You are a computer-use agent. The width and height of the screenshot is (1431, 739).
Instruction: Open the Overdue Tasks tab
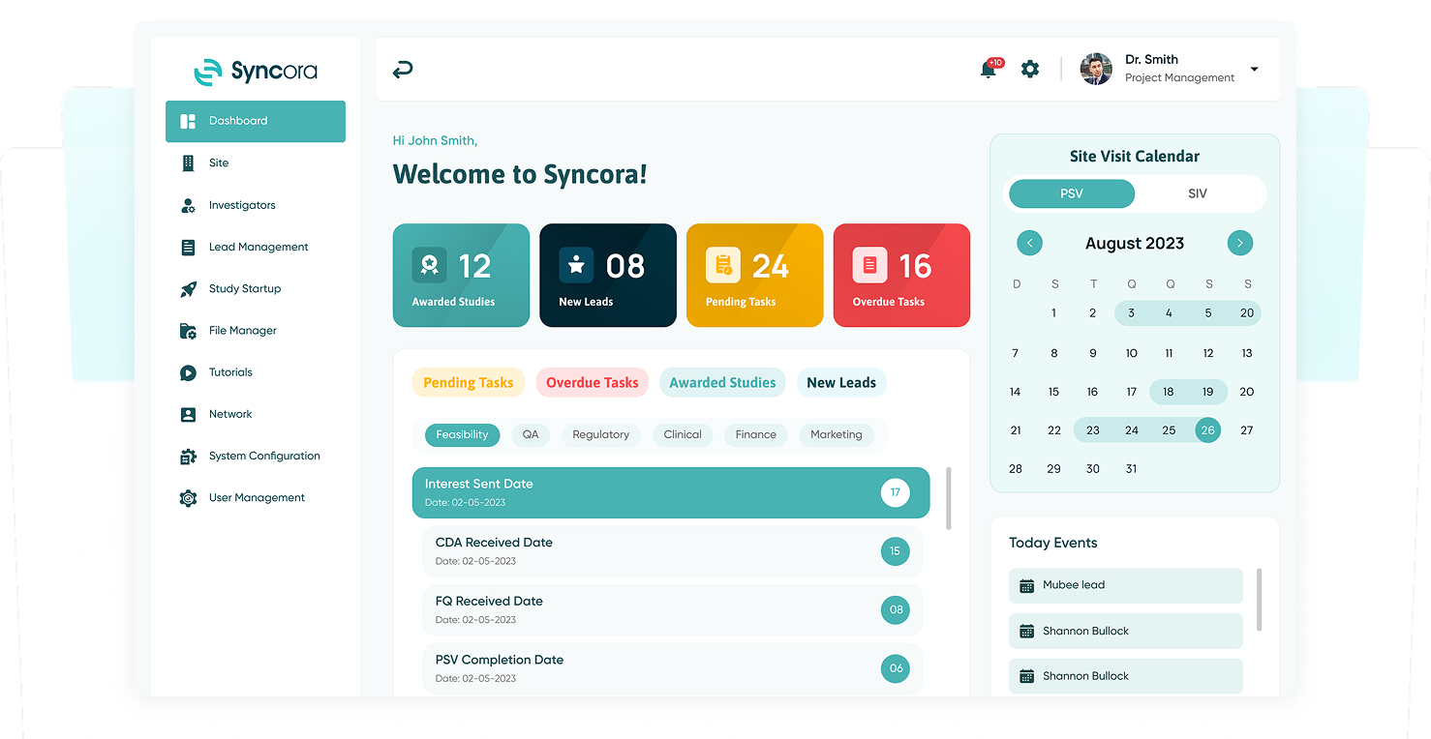coord(593,383)
